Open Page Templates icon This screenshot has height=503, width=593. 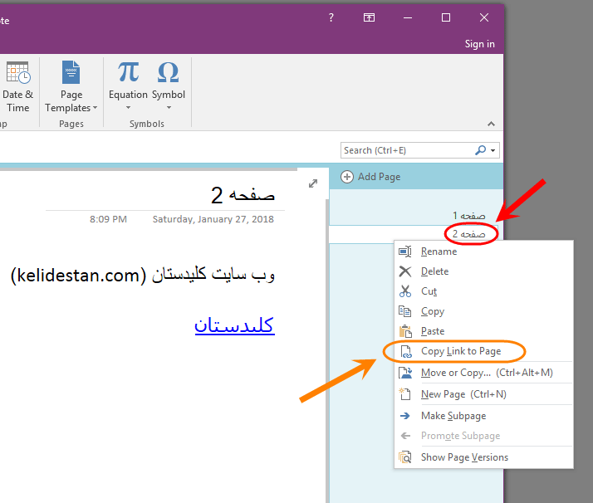71,72
